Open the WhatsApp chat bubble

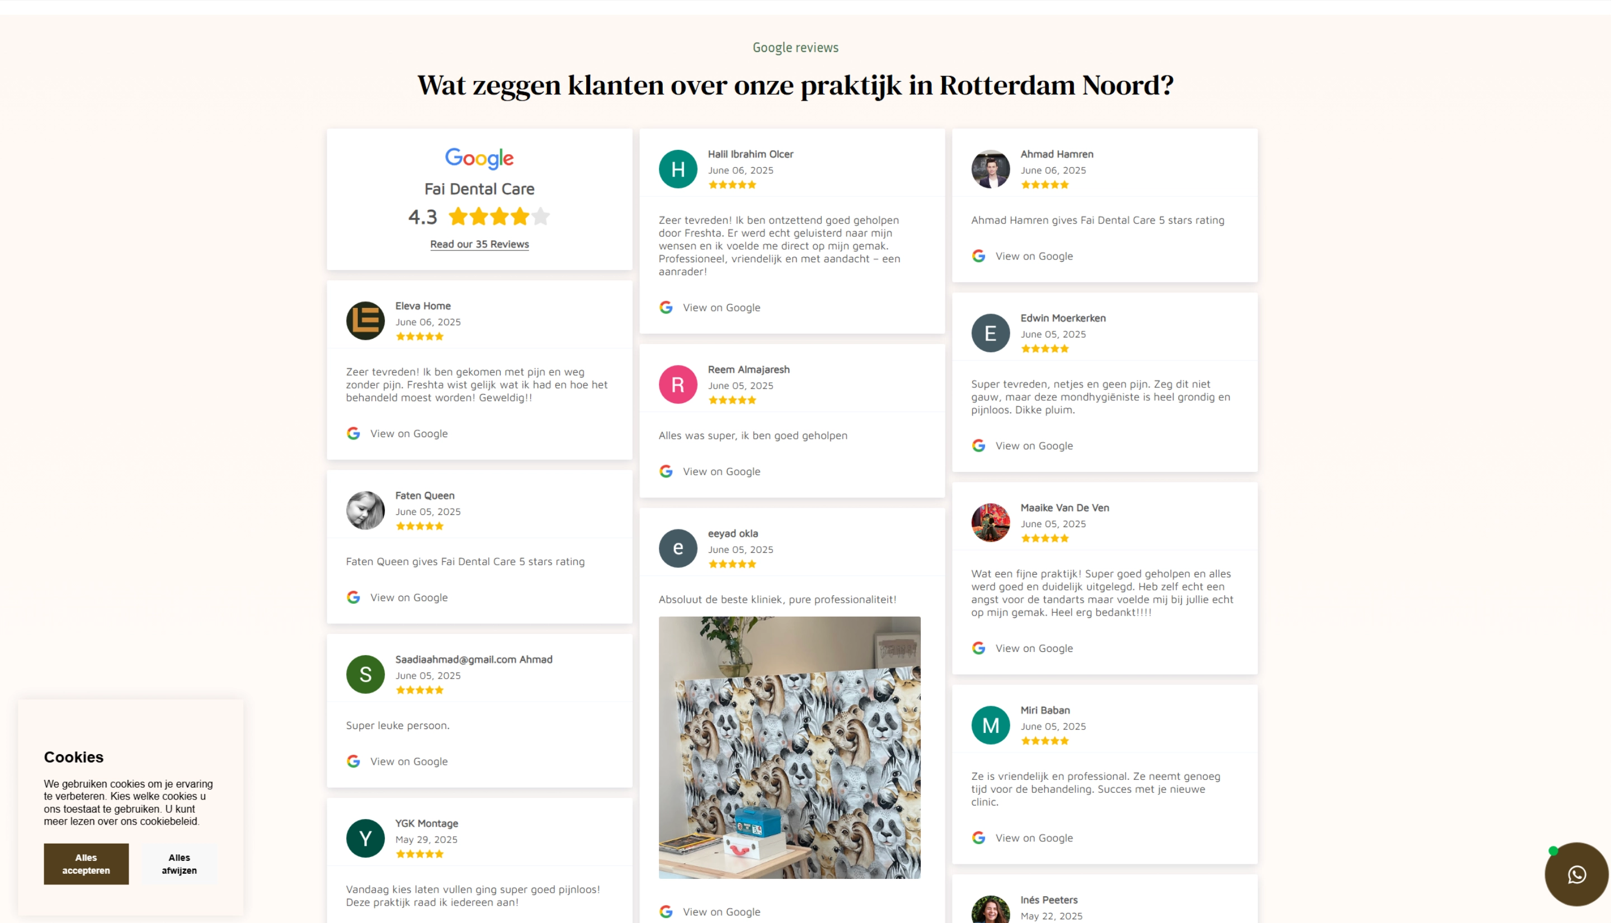1576,874
